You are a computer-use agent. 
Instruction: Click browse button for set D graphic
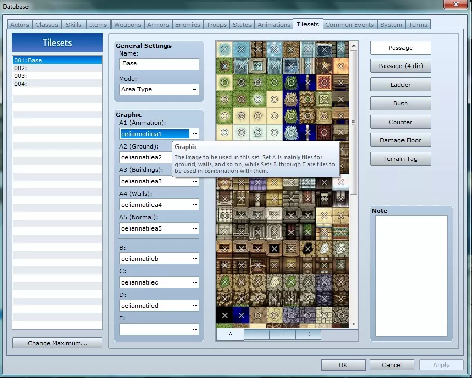[x=195, y=306]
